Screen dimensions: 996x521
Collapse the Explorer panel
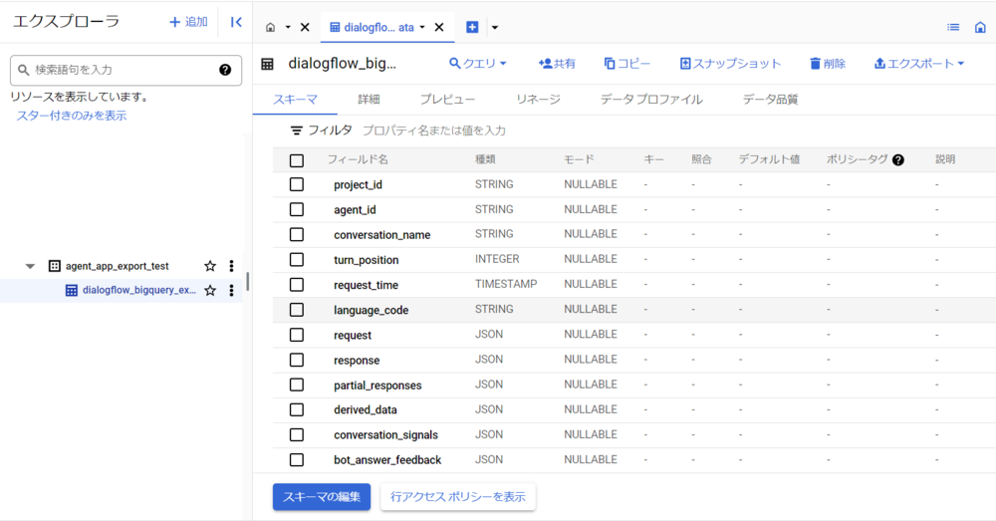pyautogui.click(x=236, y=22)
